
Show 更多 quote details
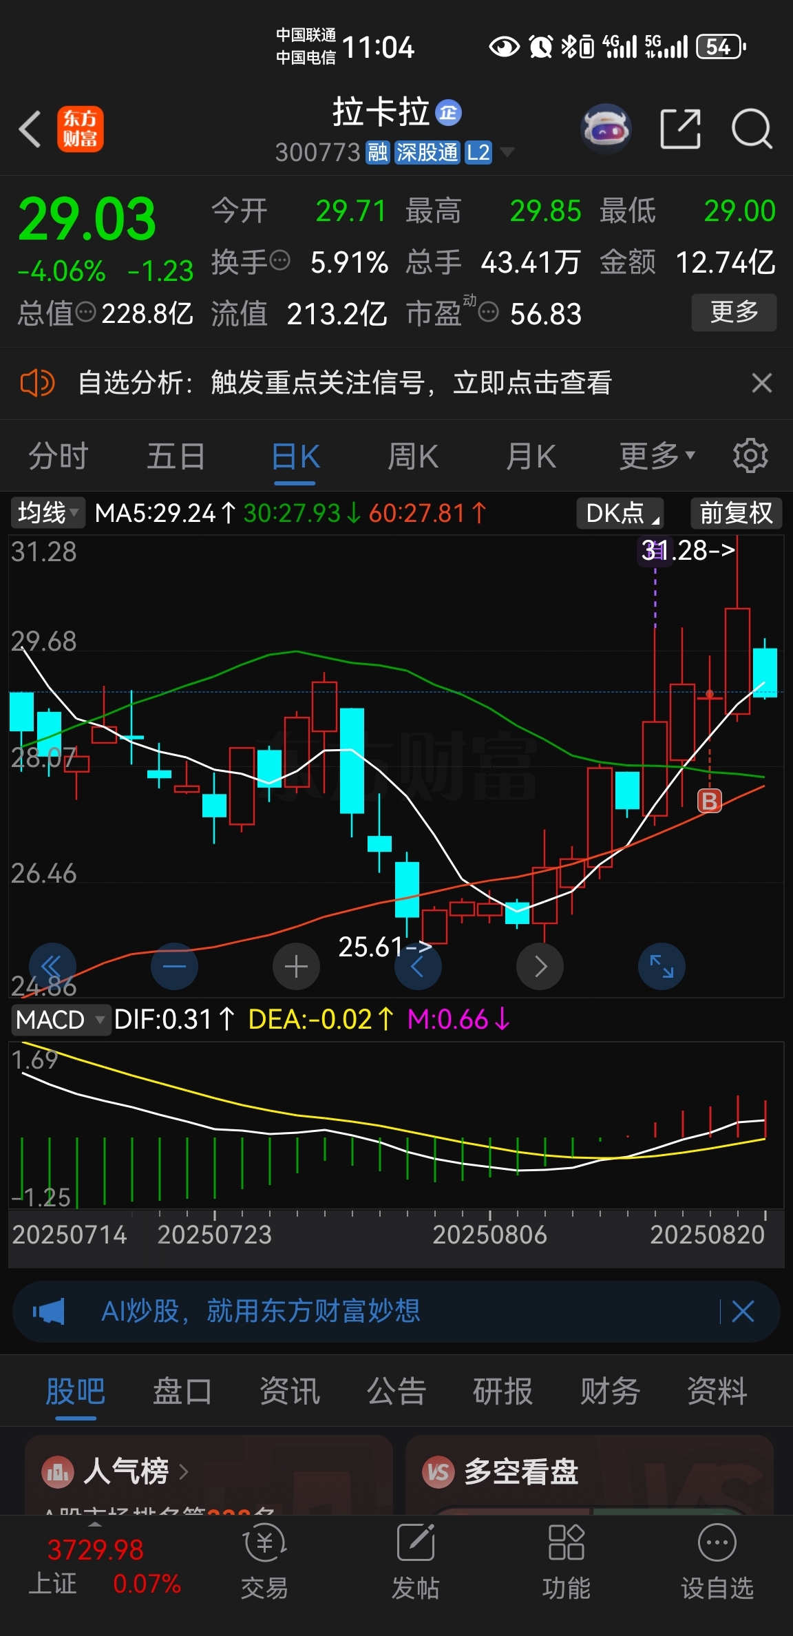coord(734,313)
